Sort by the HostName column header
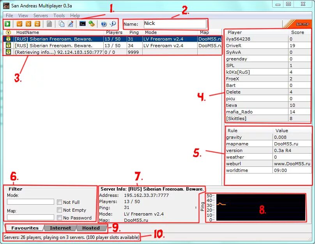Screen dimensions: 315x244 58,32
